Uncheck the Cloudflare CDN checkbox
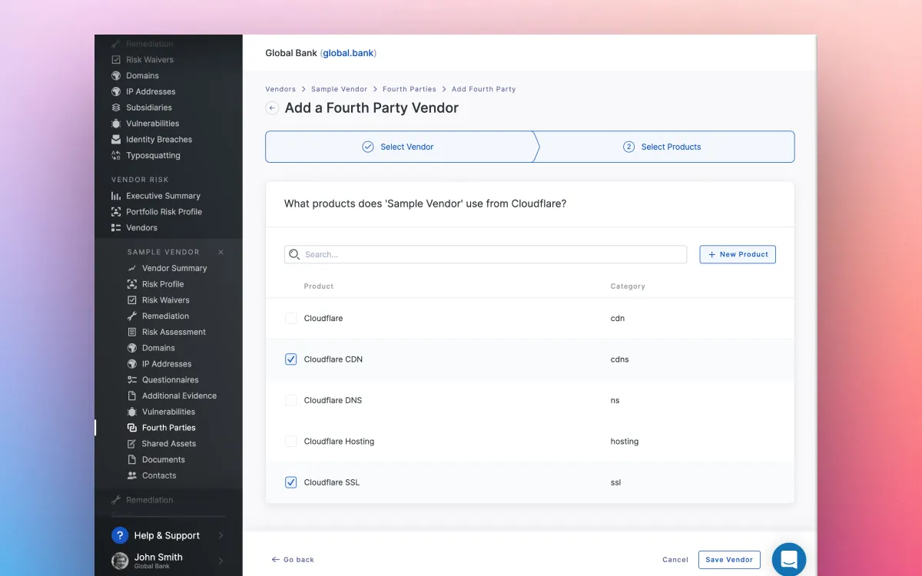The image size is (922, 576). (290, 359)
